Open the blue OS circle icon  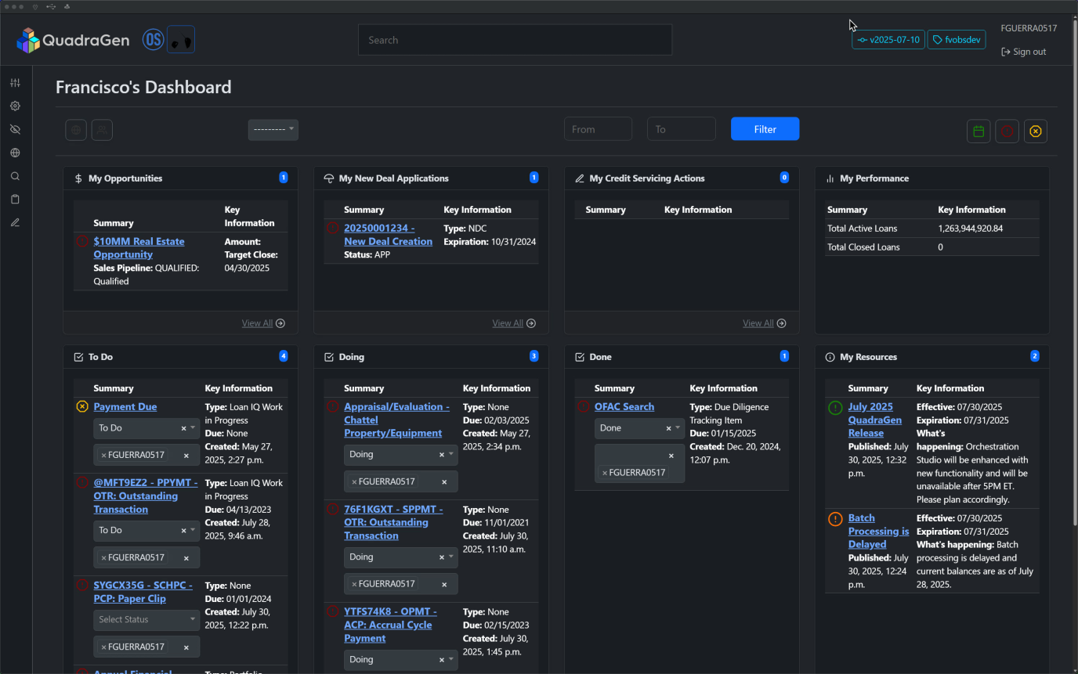[154, 40]
